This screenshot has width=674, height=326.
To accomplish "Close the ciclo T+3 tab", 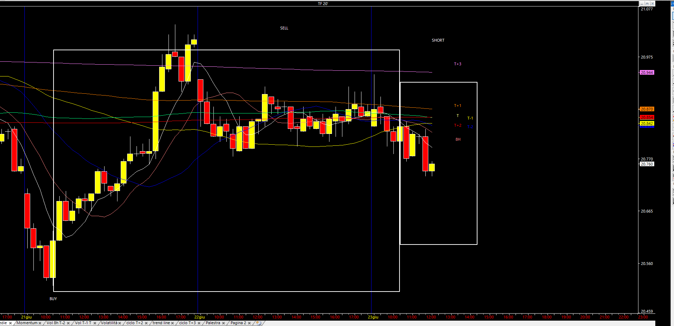I will point(199,323).
